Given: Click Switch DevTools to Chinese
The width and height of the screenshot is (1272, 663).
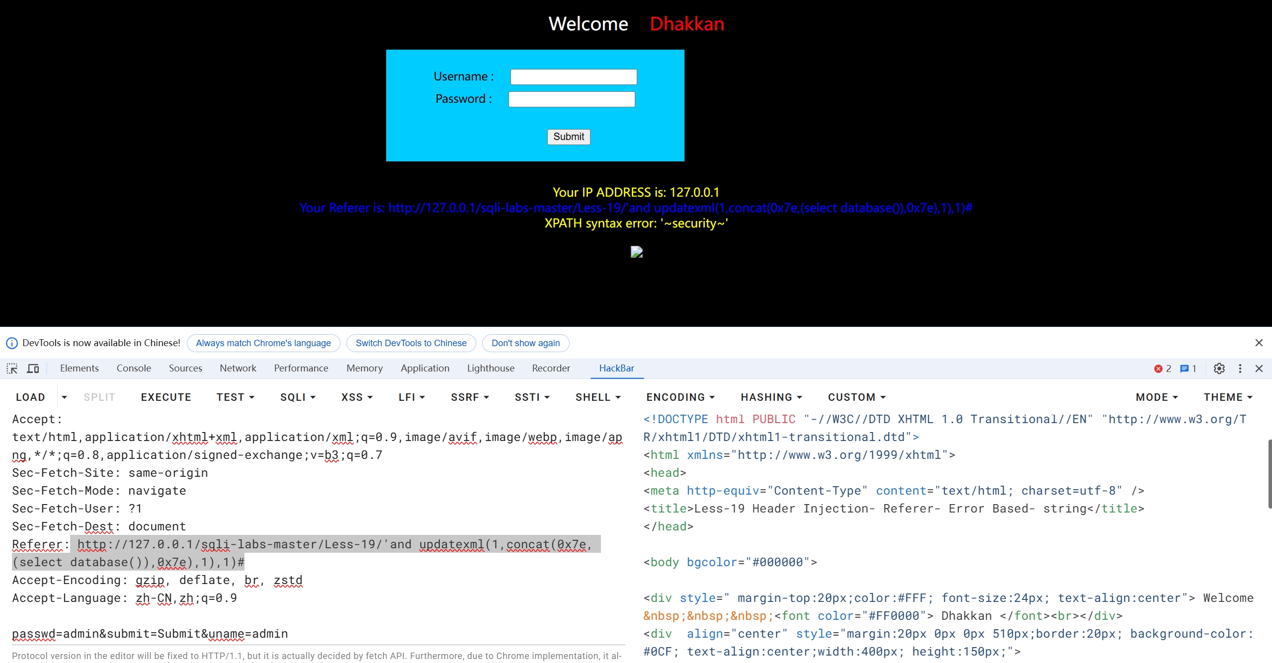Looking at the screenshot, I should pos(411,343).
